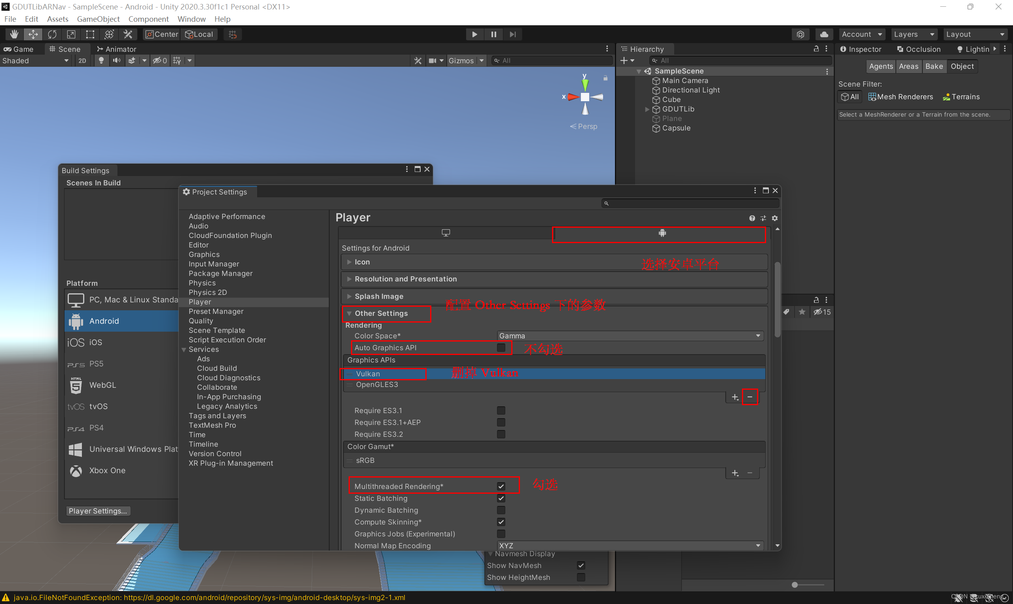Click the Step frame button
The width and height of the screenshot is (1013, 604).
(512, 34)
